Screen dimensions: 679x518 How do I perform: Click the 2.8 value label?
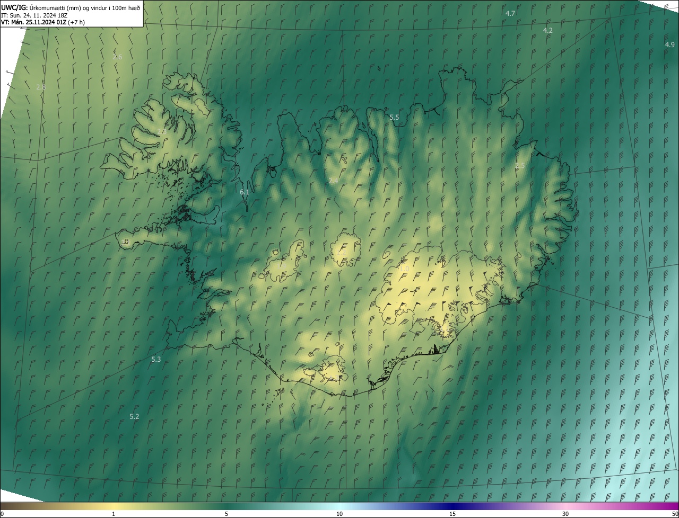coord(41,87)
